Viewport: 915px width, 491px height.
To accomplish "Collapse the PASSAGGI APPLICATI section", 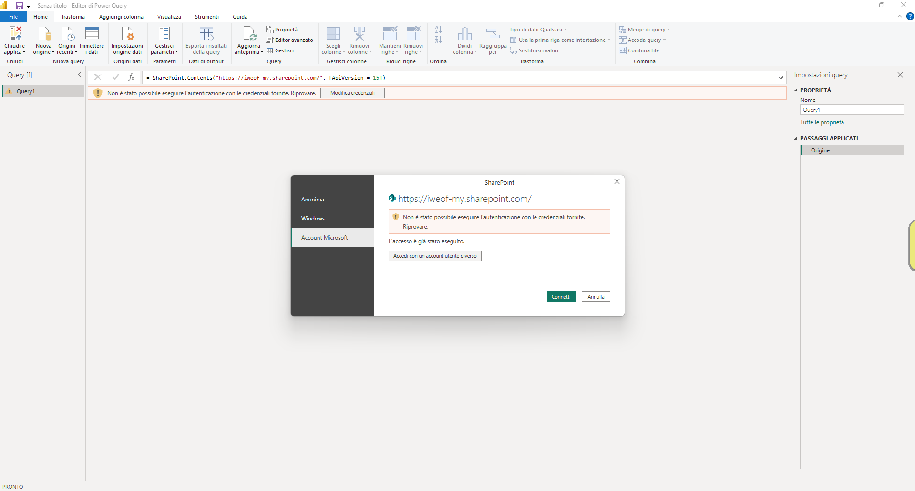I will click(795, 138).
